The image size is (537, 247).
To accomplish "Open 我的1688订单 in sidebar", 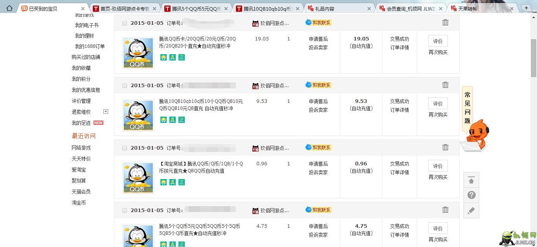I will click(x=90, y=46).
